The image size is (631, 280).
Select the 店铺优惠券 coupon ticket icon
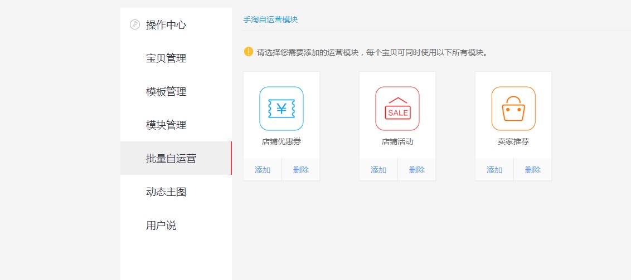281,109
